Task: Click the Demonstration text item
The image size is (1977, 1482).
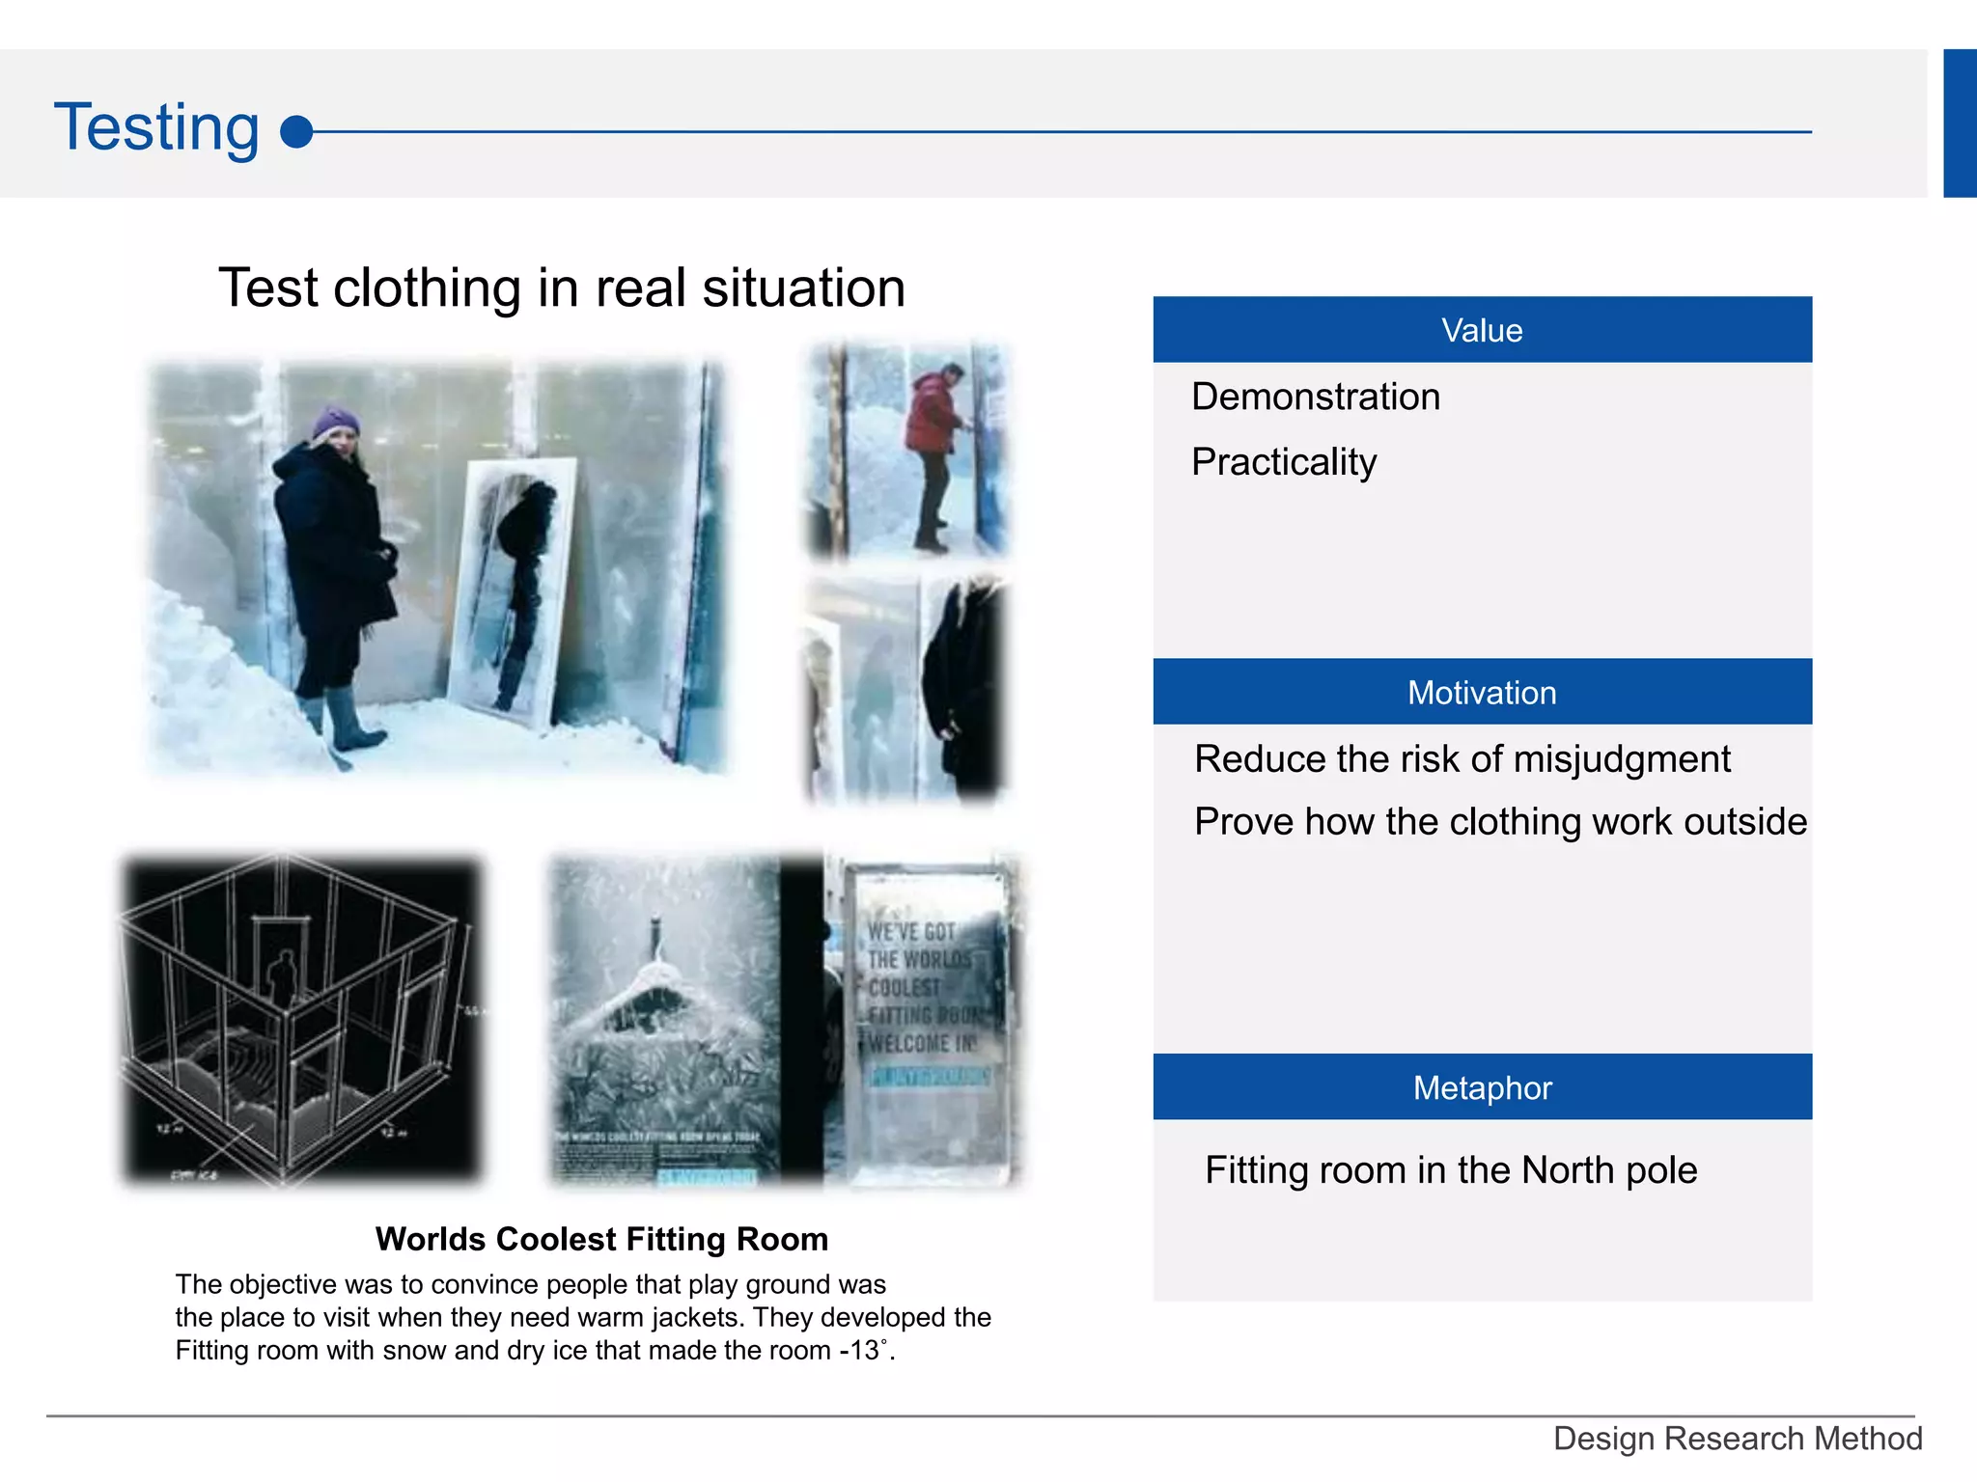Action: (1315, 397)
